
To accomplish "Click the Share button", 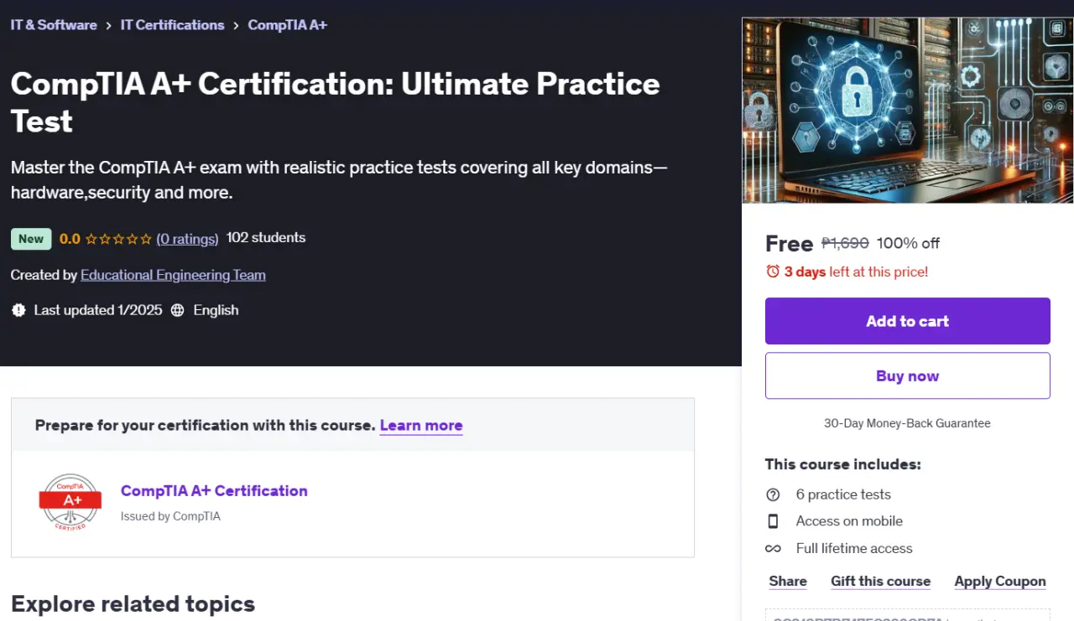I will 788,582.
